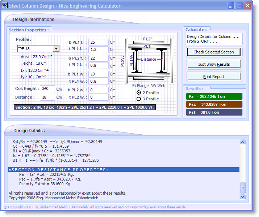Focus the Distance input field
Image resolution: width=259 pixels, height=217 pixels.
47,97
